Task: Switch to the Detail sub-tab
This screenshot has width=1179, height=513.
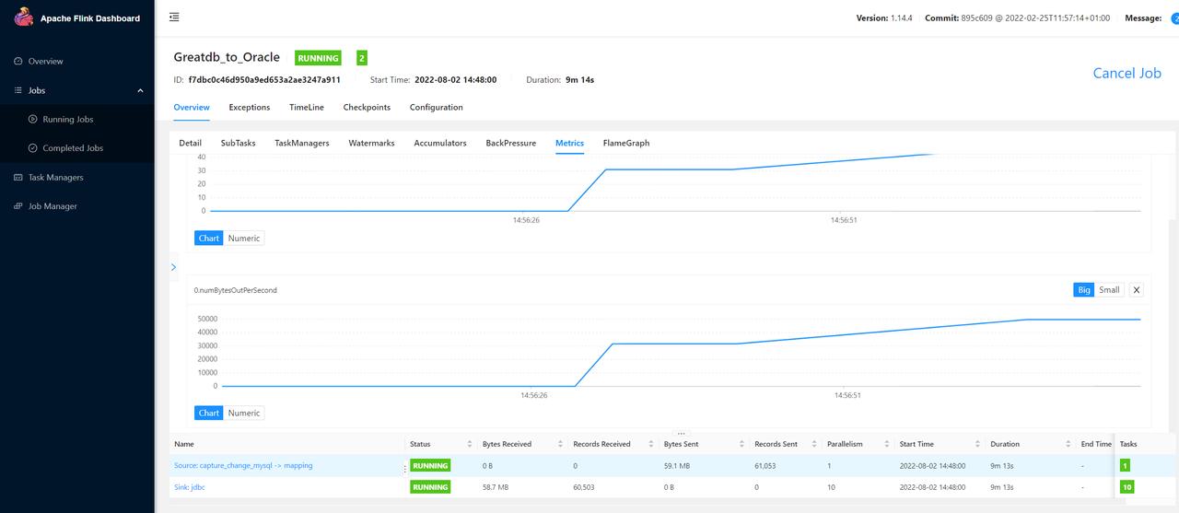Action: click(x=190, y=143)
